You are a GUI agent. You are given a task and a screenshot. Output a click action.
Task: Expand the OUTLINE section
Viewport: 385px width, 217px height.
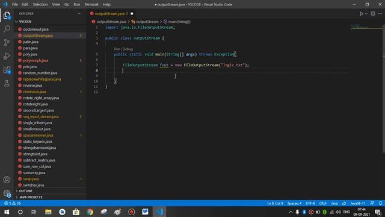click(25, 191)
